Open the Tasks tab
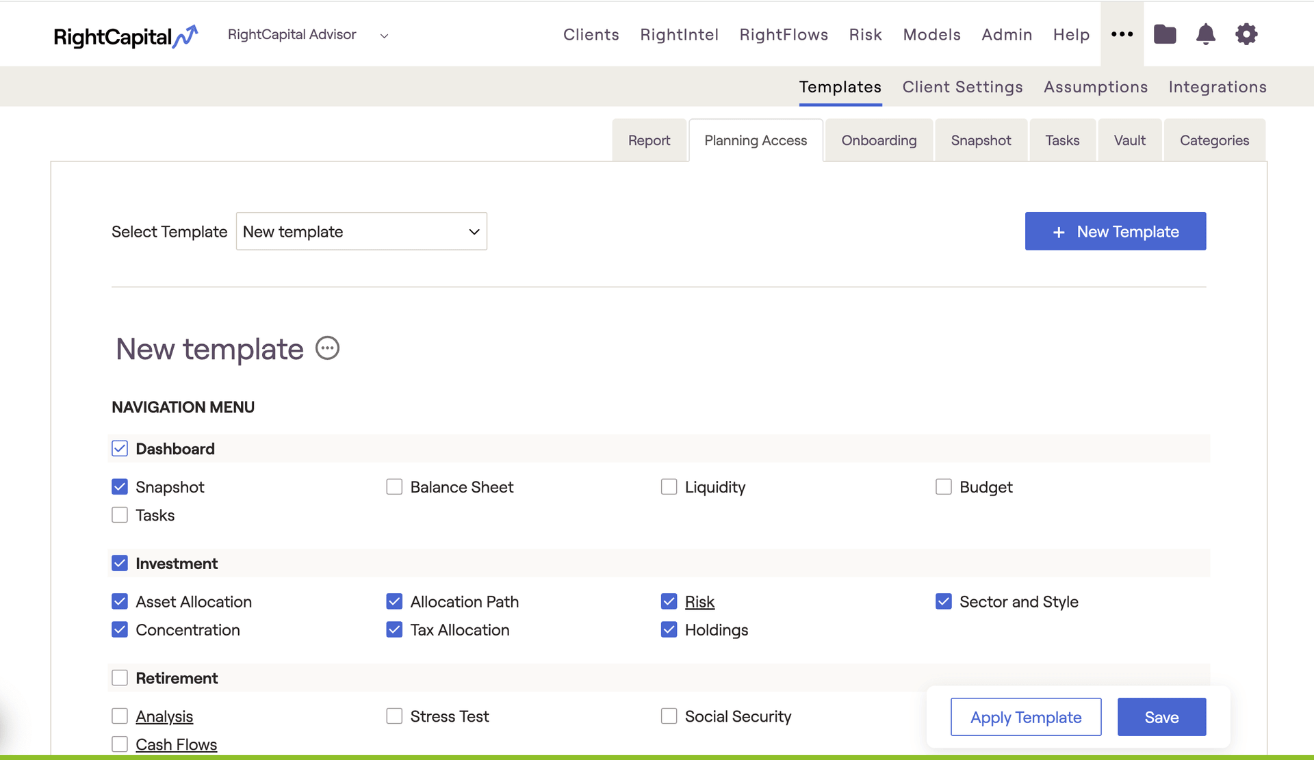This screenshot has width=1314, height=760. pos(1062,140)
